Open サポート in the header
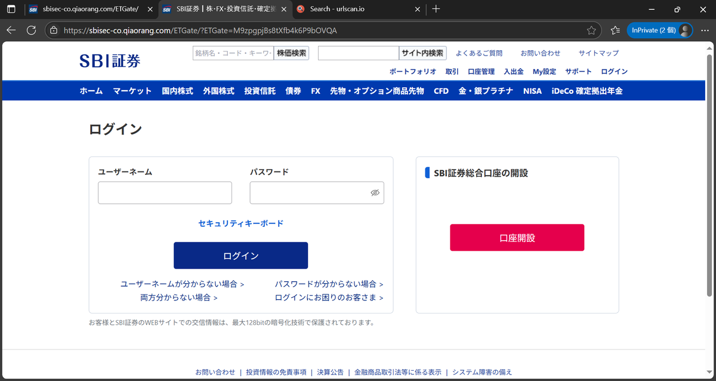 pos(578,72)
